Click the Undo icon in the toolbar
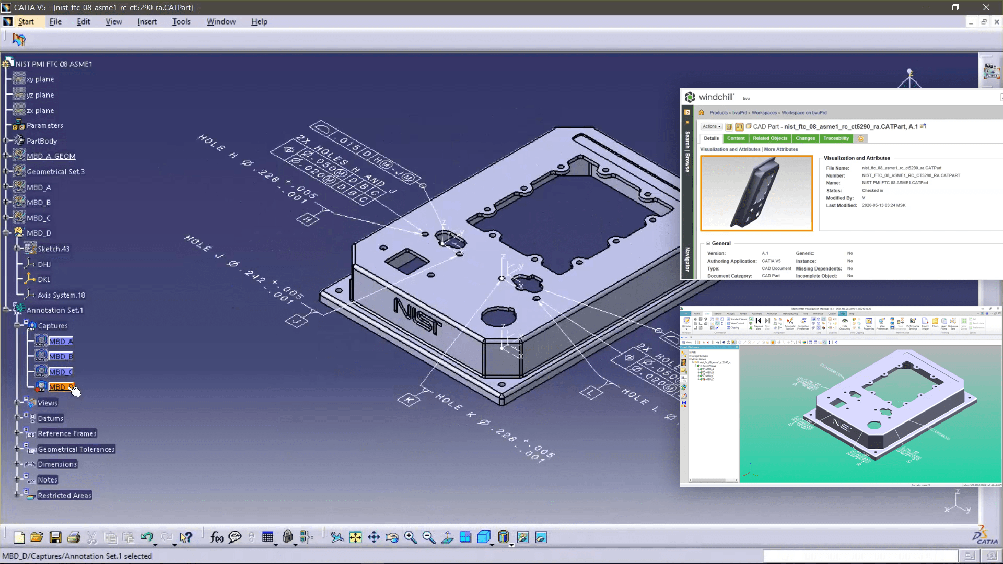This screenshot has width=1003, height=564. pyautogui.click(x=148, y=537)
